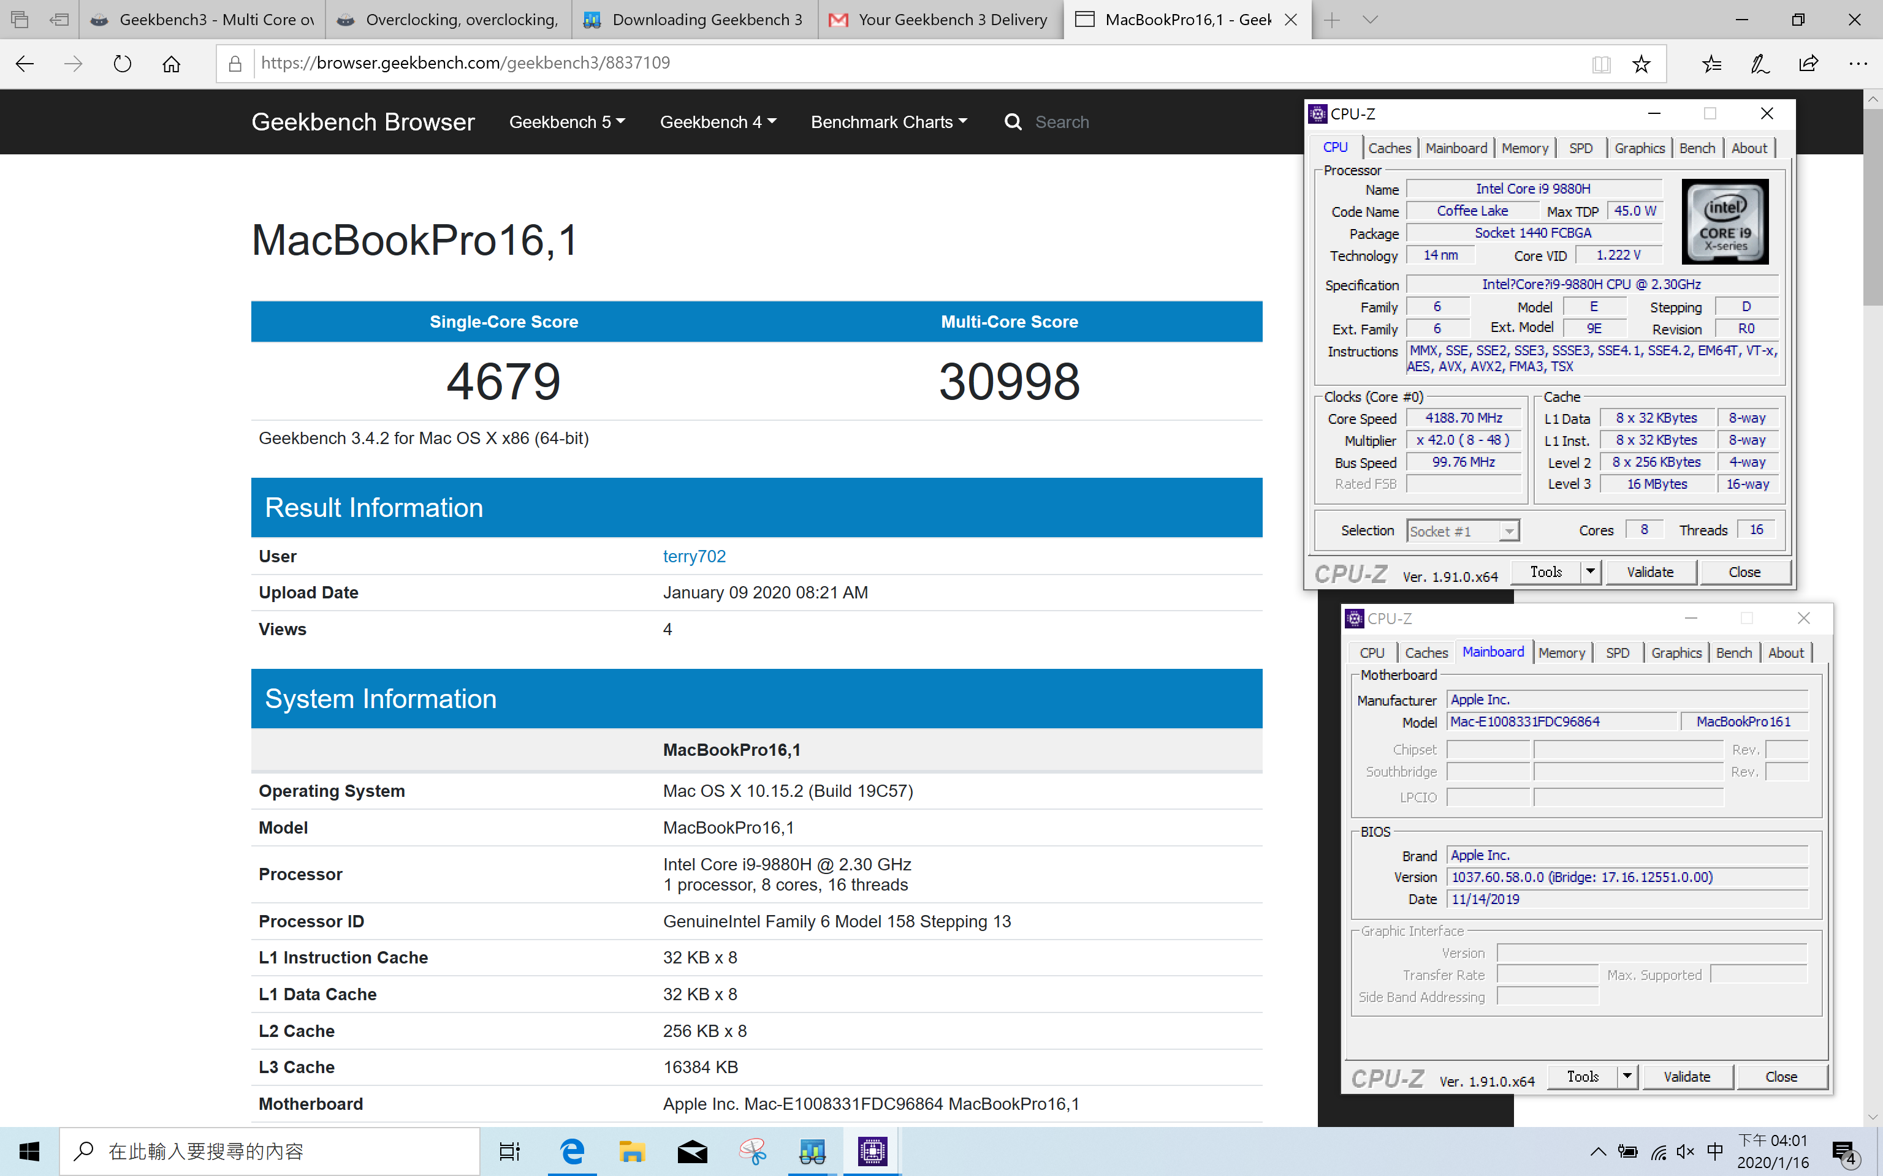1883x1176 pixels.
Task: Open Mail app on taskbar
Action: tap(692, 1151)
